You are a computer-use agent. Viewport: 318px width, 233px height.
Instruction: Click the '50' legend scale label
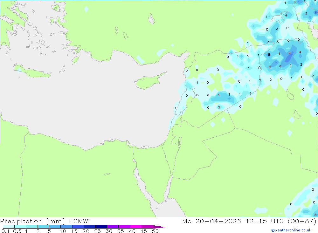pyautogui.click(x=156, y=231)
